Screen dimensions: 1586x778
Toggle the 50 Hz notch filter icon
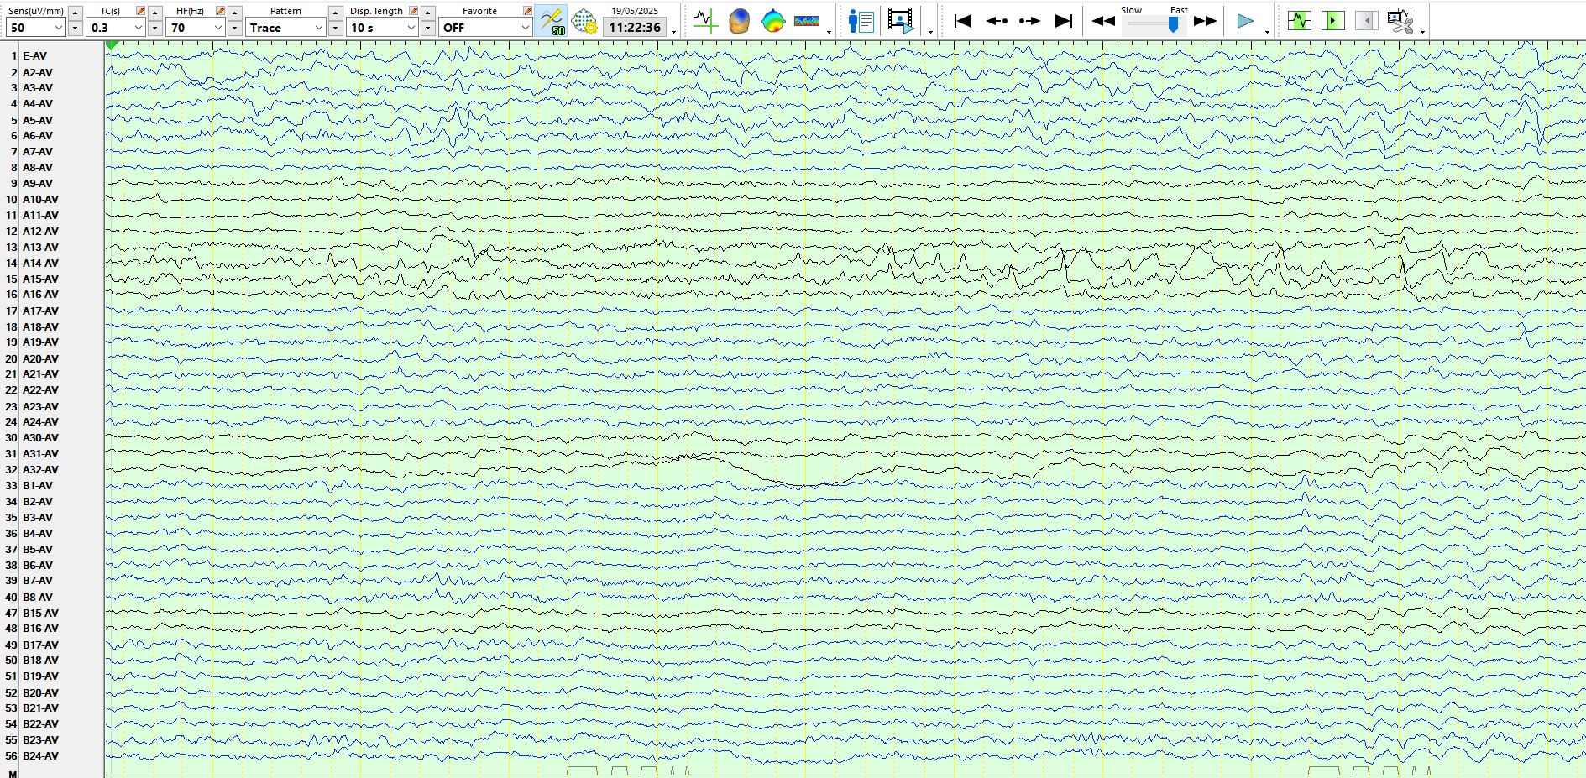tap(552, 21)
